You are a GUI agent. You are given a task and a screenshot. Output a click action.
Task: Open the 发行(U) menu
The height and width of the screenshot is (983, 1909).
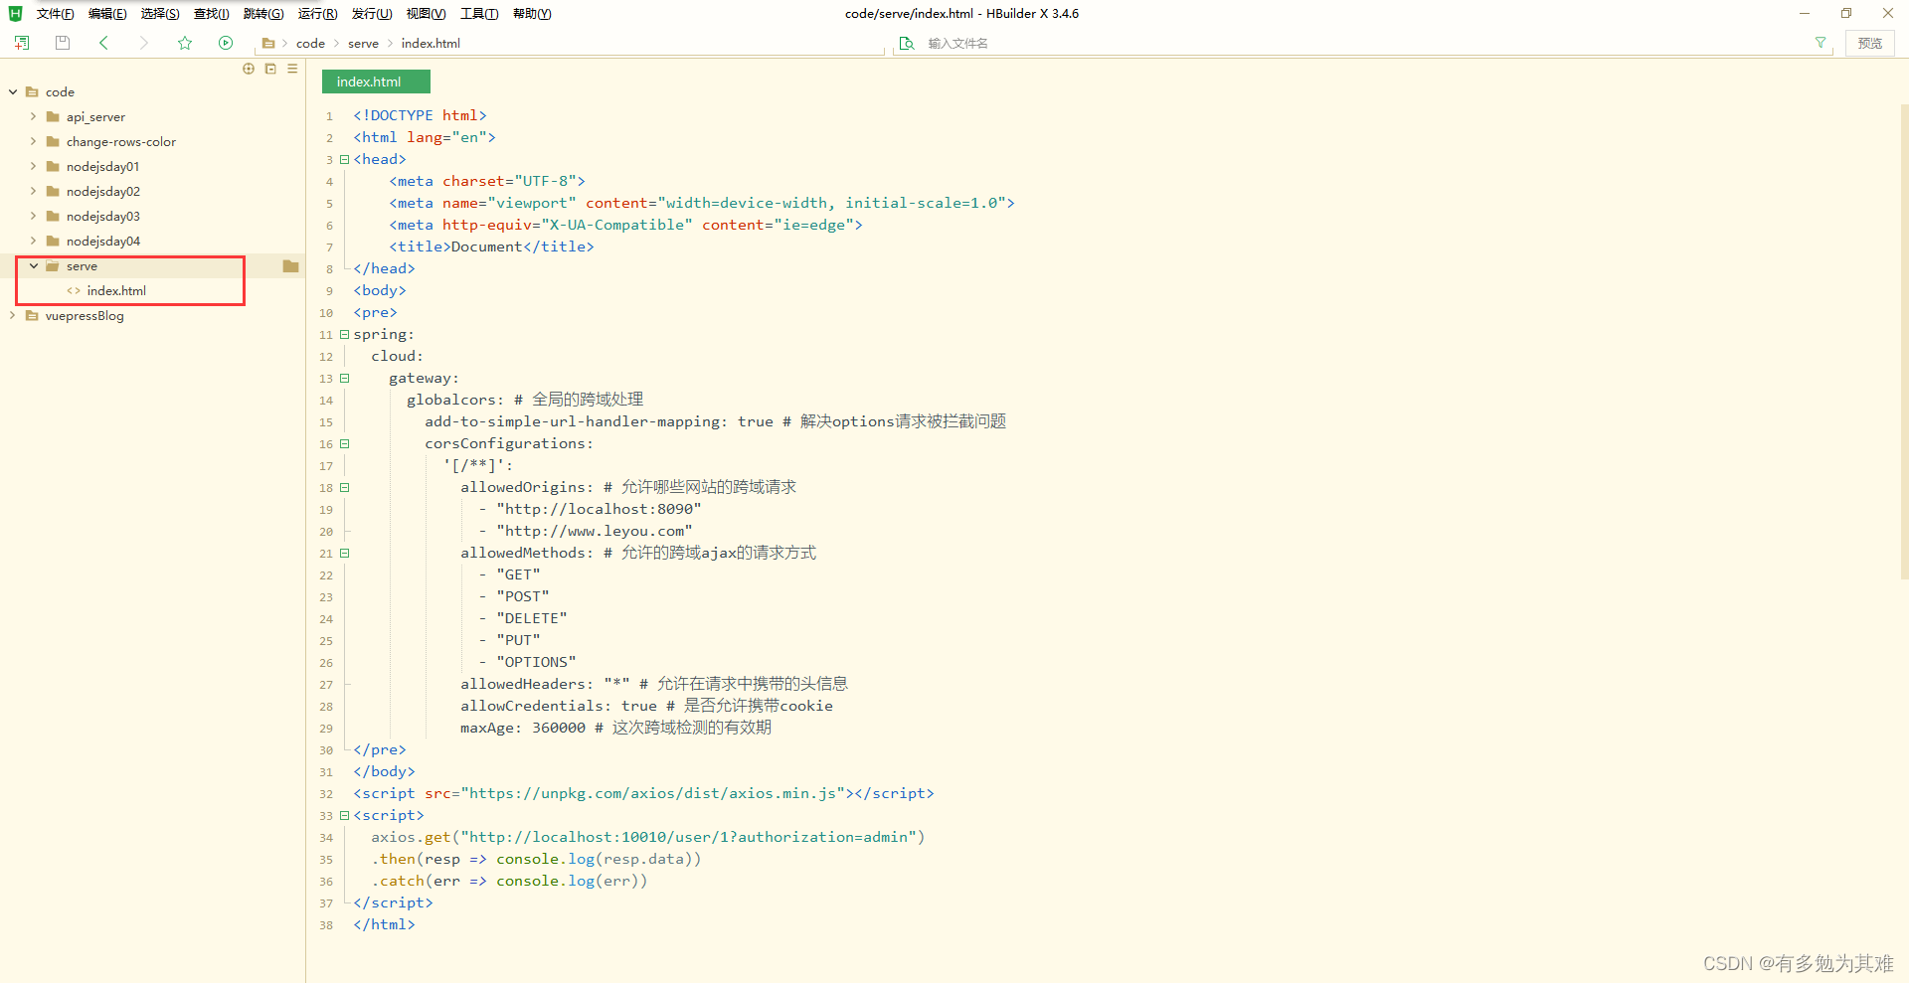(372, 14)
